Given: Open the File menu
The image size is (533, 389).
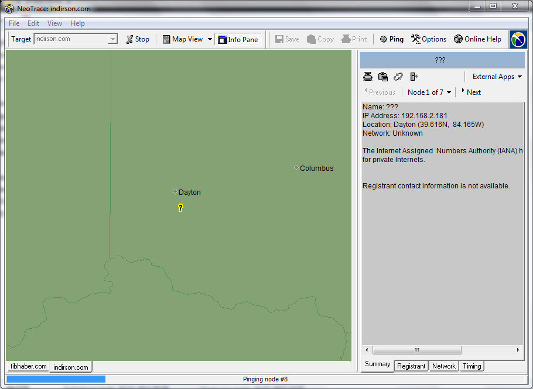Looking at the screenshot, I should pyautogui.click(x=14, y=23).
